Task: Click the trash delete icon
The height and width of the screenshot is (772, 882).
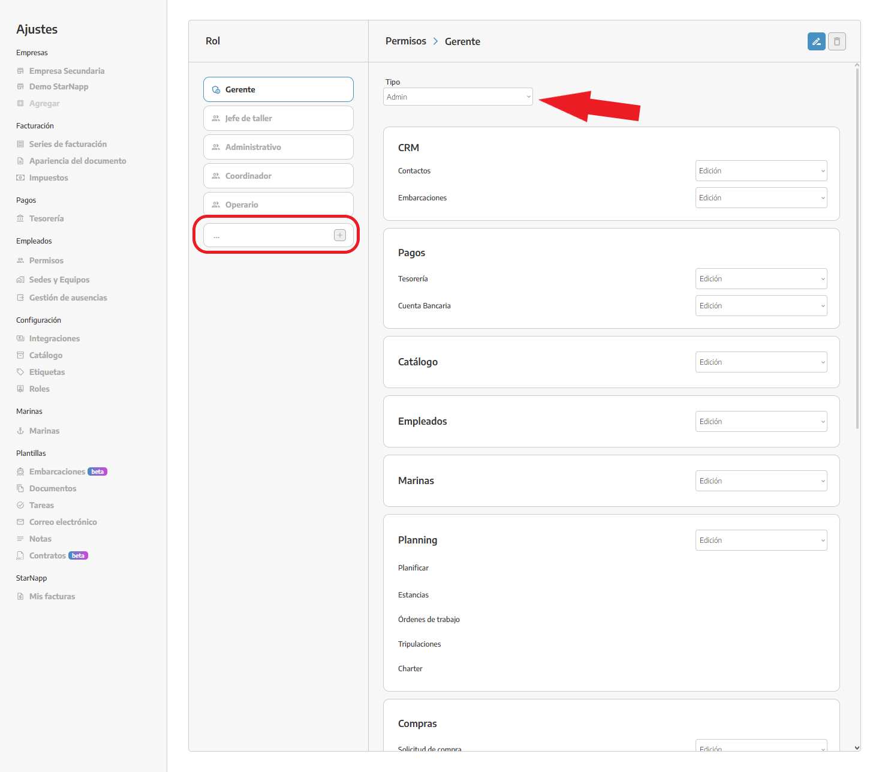Action: 836,41
